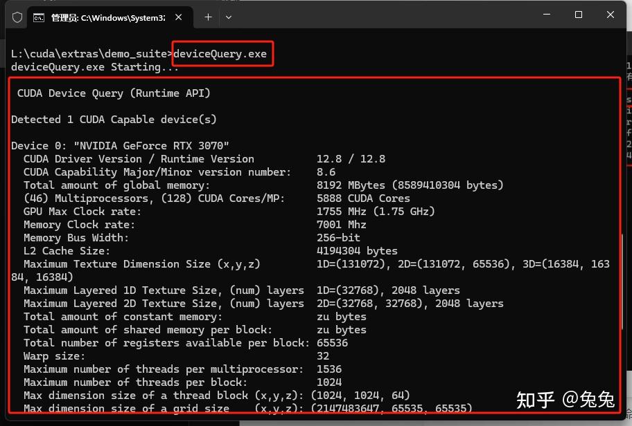Open a new terminal tab with the plus button
Screen dimensions: 632x426
(x=208, y=17)
